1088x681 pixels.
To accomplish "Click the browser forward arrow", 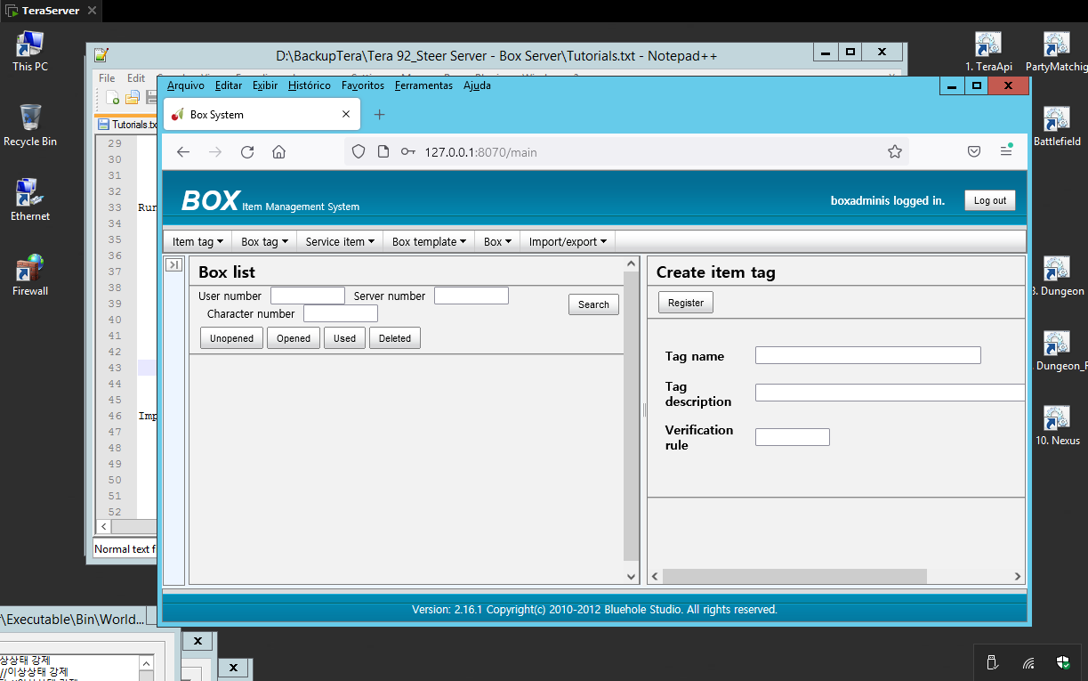I will (215, 152).
